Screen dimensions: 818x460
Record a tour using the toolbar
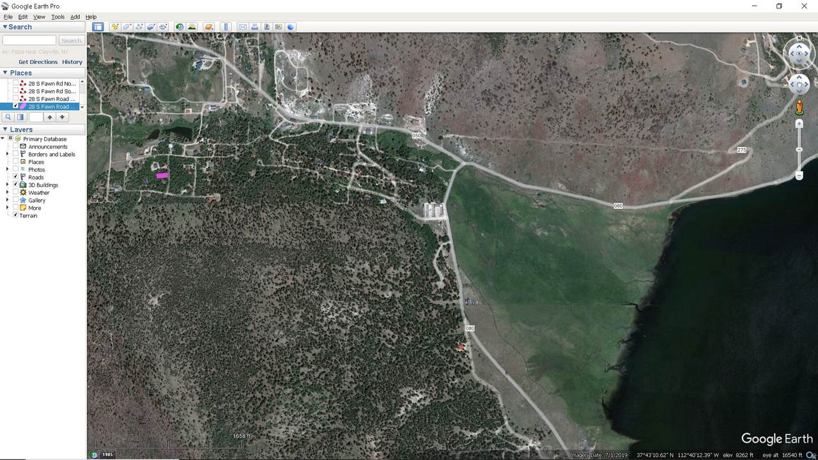163,27
